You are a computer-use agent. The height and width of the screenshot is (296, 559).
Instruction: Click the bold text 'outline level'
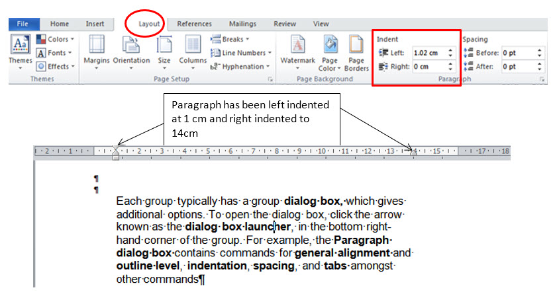(x=148, y=266)
